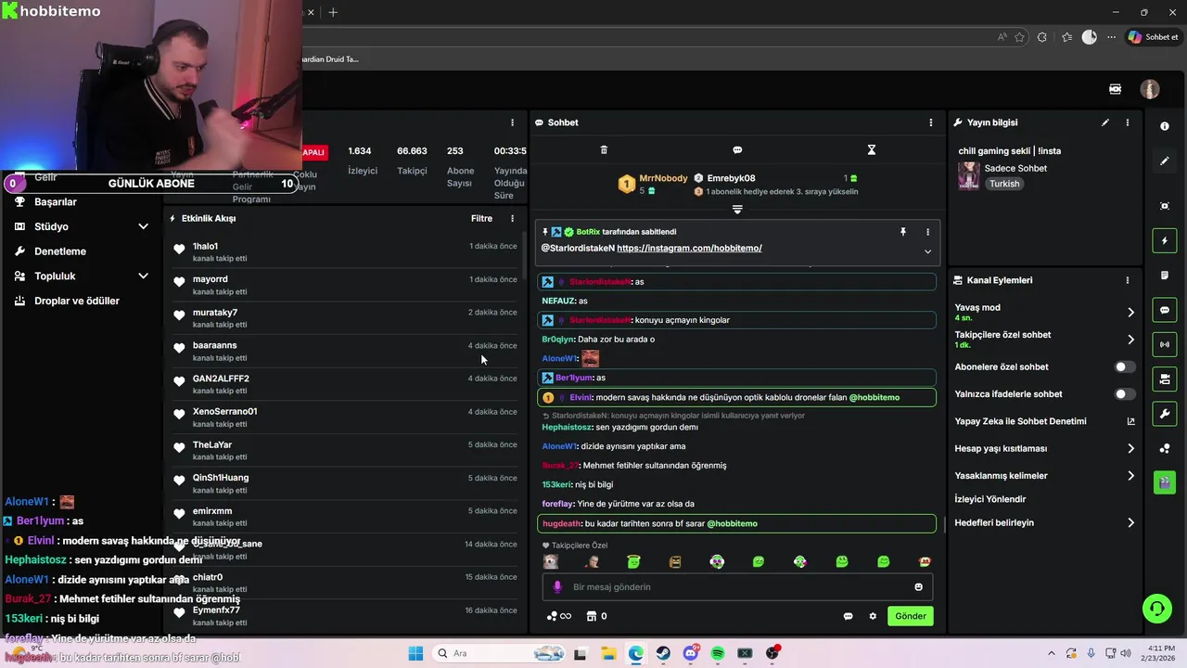Screen dimensions: 1187x668
Task: Open the Filtre option in Etkinlik Akışı
Action: click(x=481, y=218)
